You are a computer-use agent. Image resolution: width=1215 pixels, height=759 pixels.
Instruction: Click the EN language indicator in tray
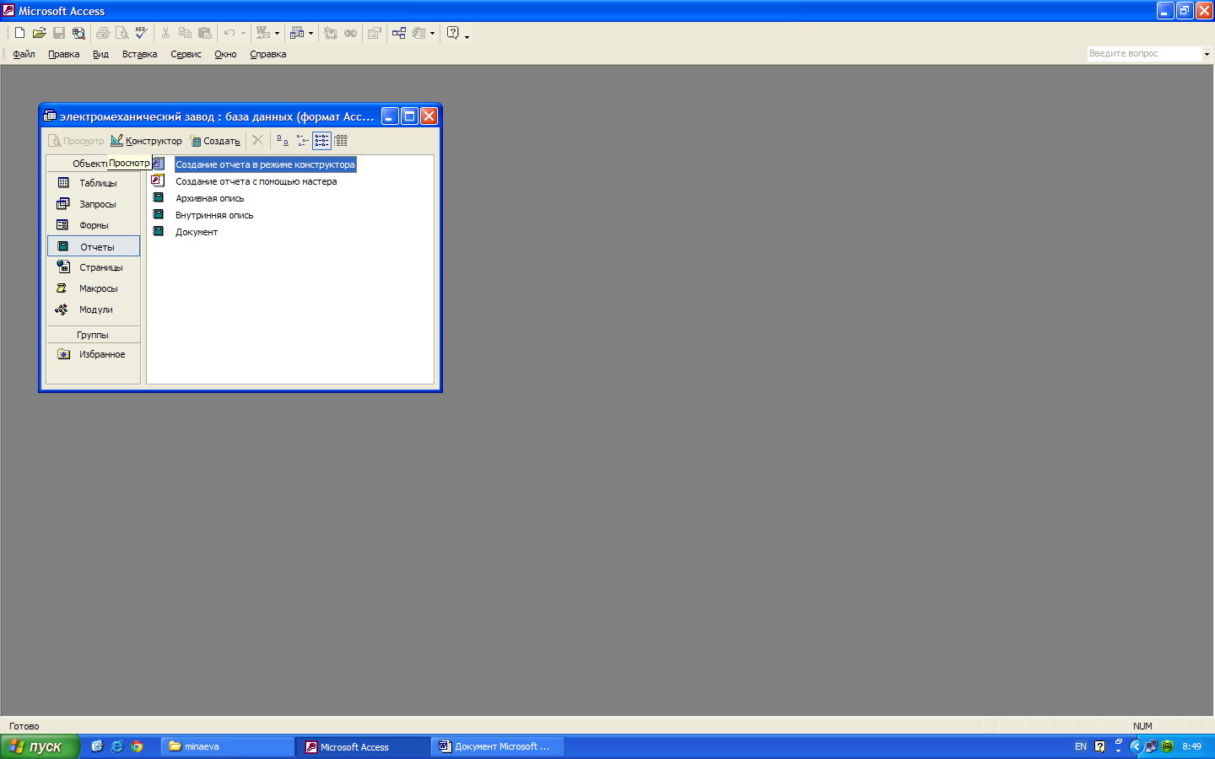[x=1081, y=746]
